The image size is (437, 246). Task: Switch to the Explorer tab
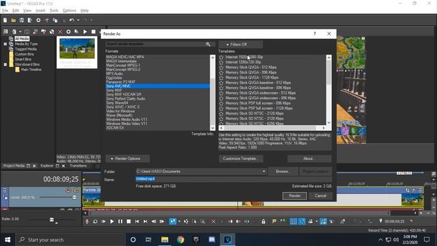tap(47, 165)
